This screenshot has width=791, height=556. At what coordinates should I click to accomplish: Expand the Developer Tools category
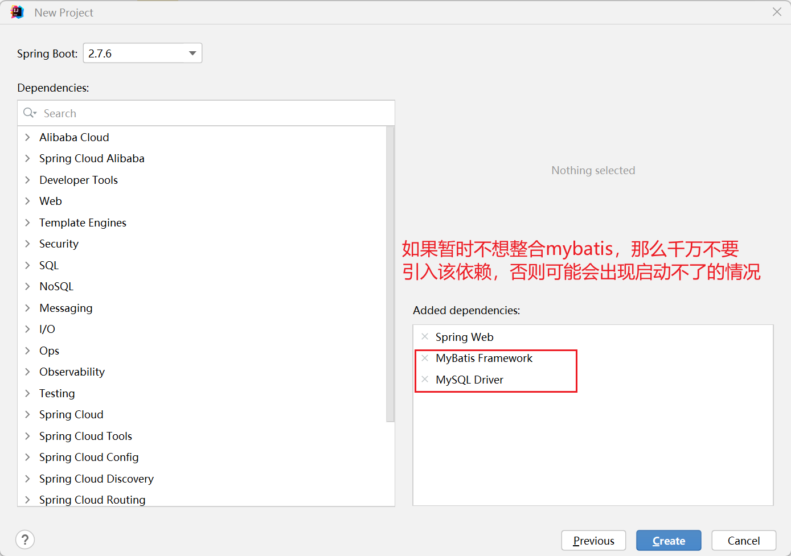coord(27,180)
